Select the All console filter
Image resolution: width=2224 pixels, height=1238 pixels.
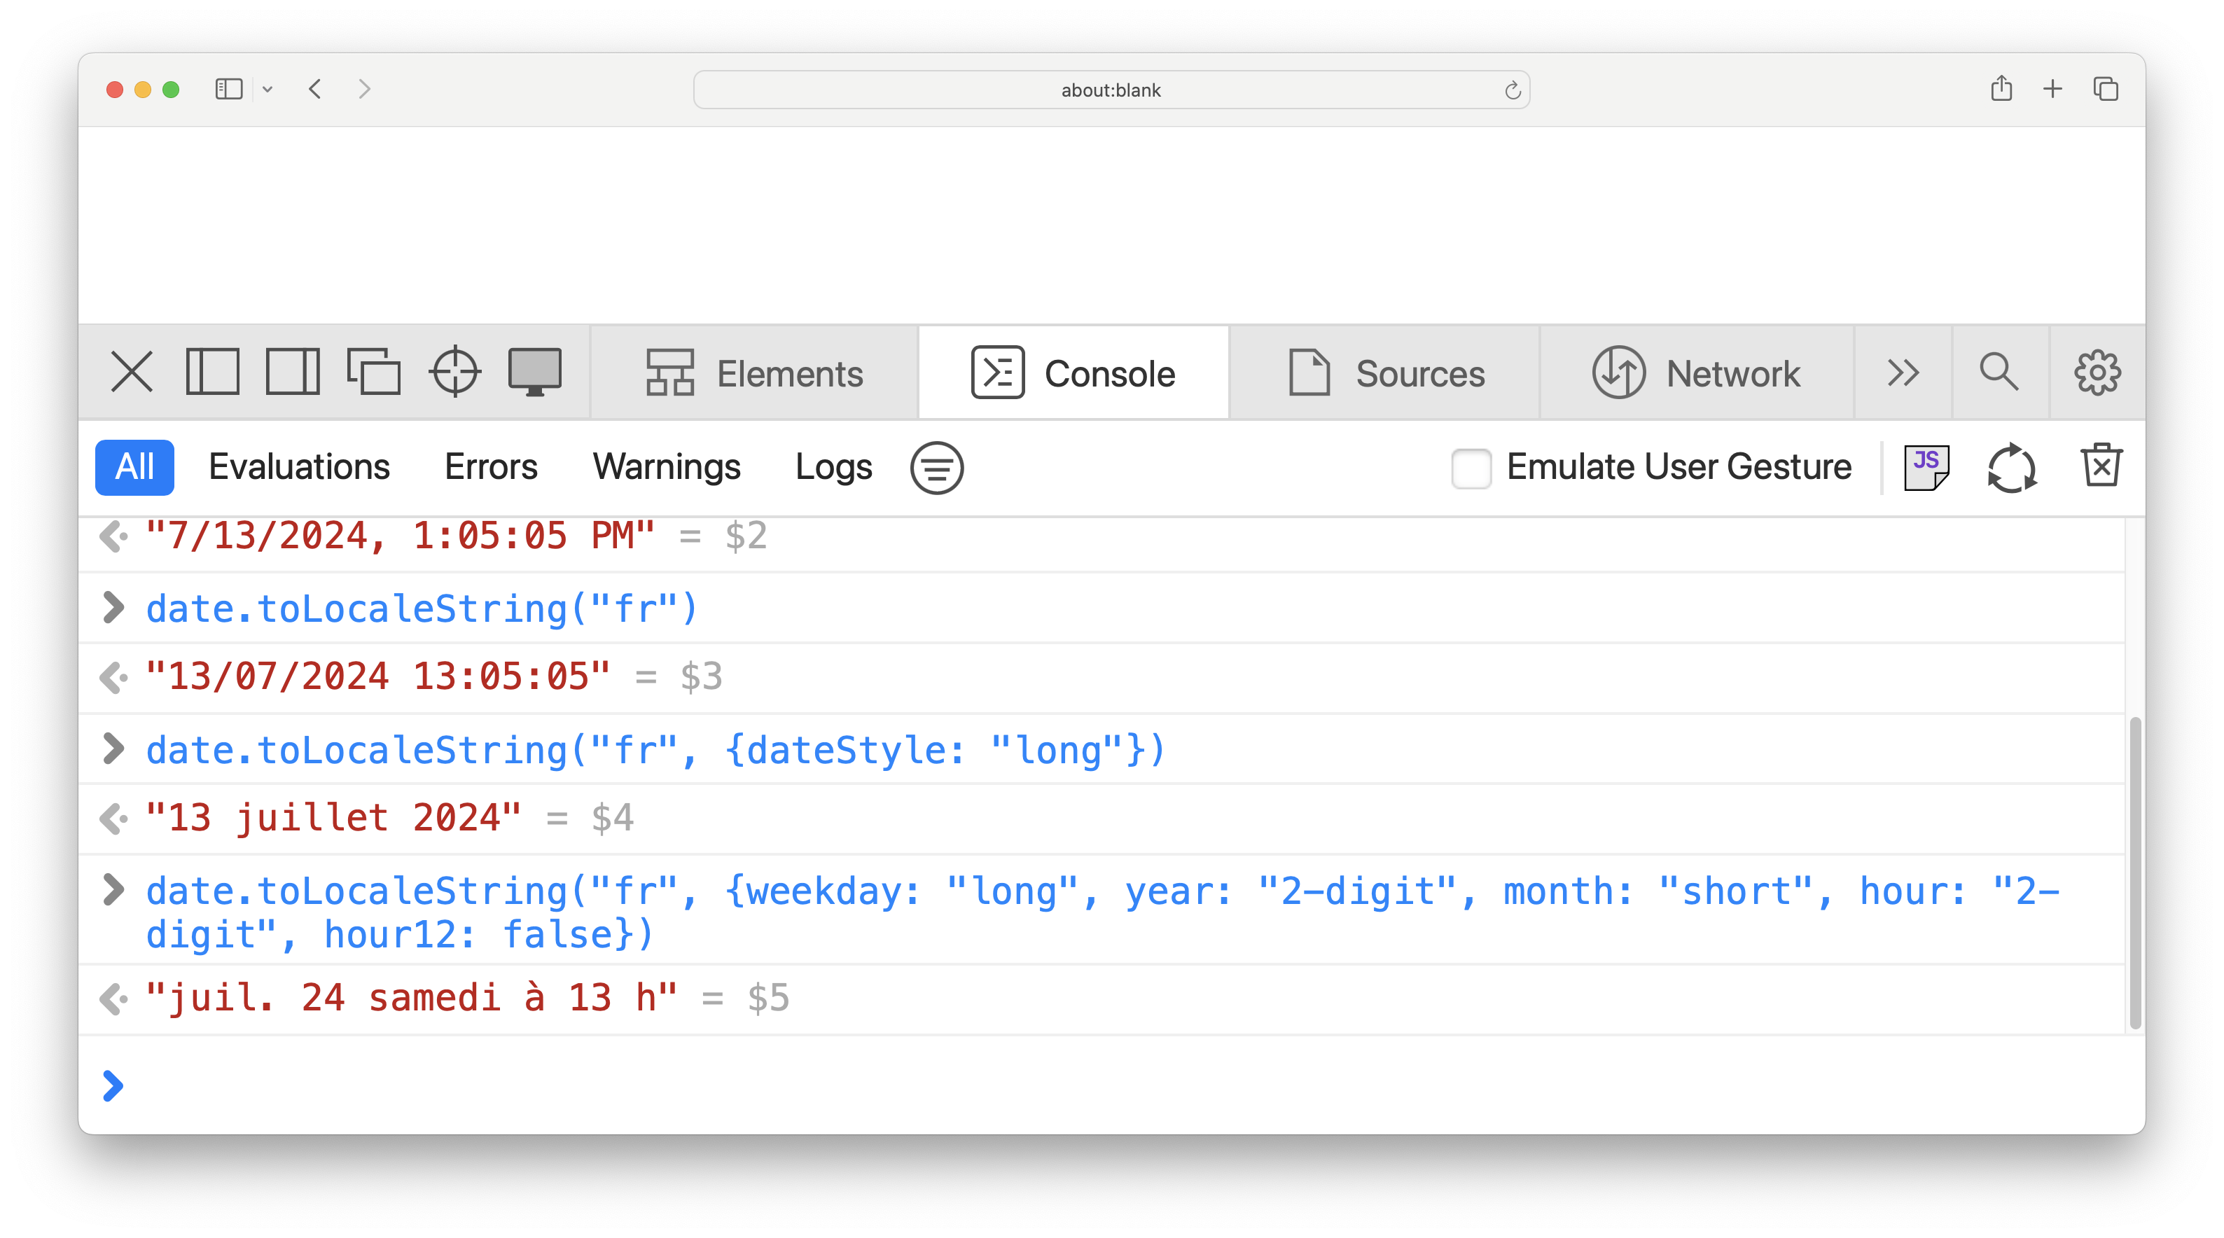[134, 468]
